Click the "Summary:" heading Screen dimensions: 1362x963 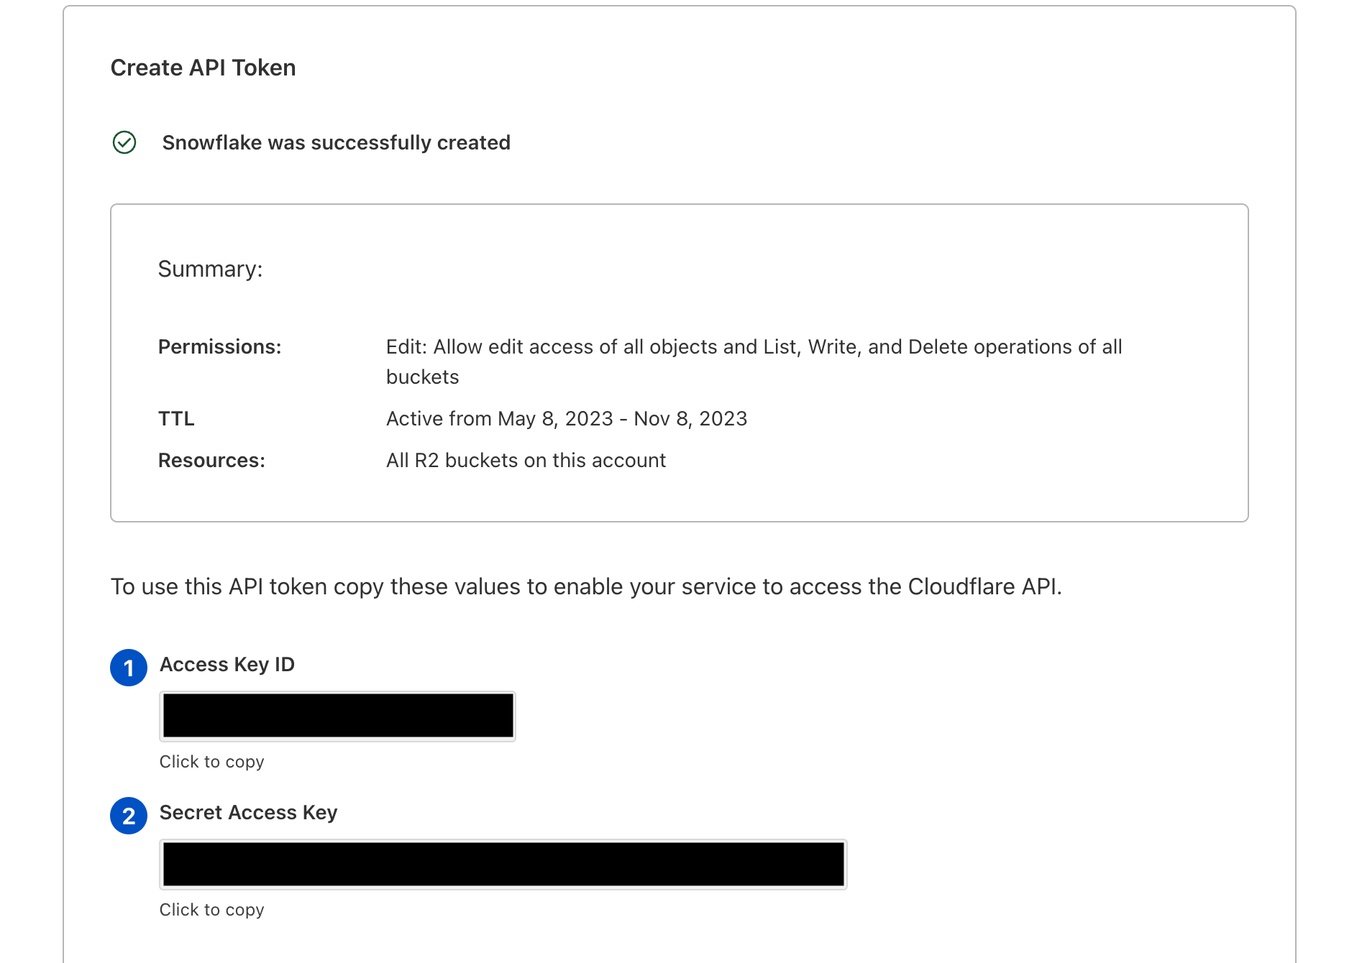pyautogui.click(x=211, y=269)
